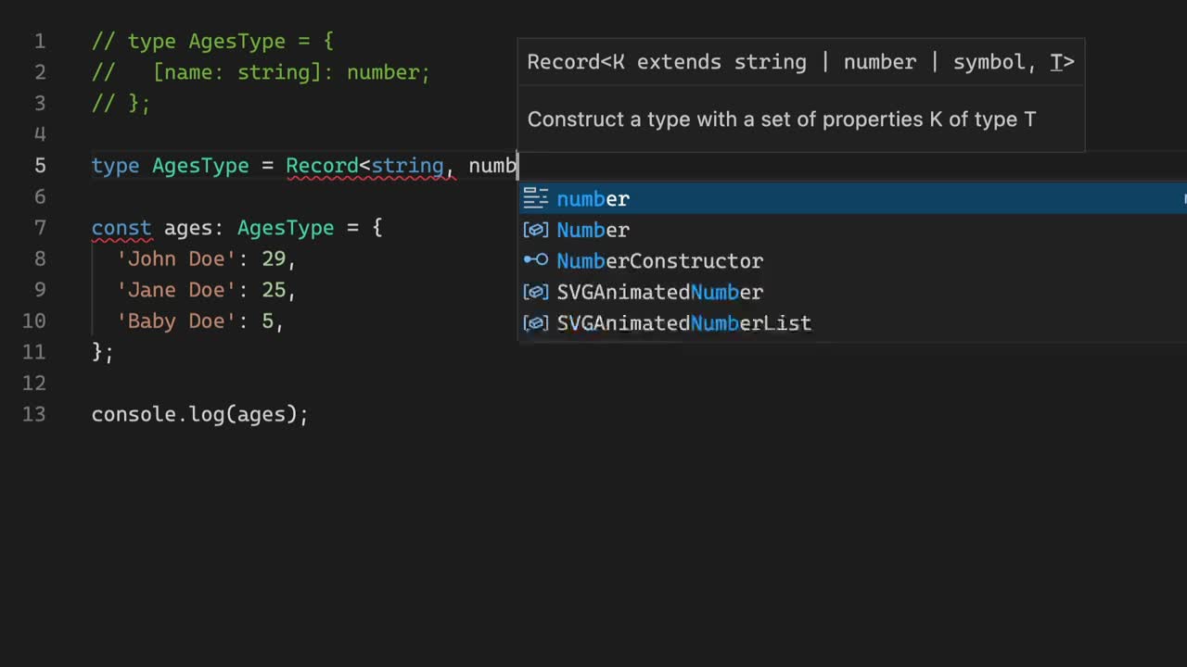
Task: Choose SVGAnimatedNumberList from the suggestions
Action: click(683, 323)
